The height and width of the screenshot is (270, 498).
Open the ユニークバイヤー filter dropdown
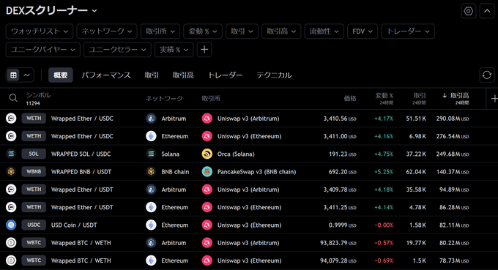43,50
